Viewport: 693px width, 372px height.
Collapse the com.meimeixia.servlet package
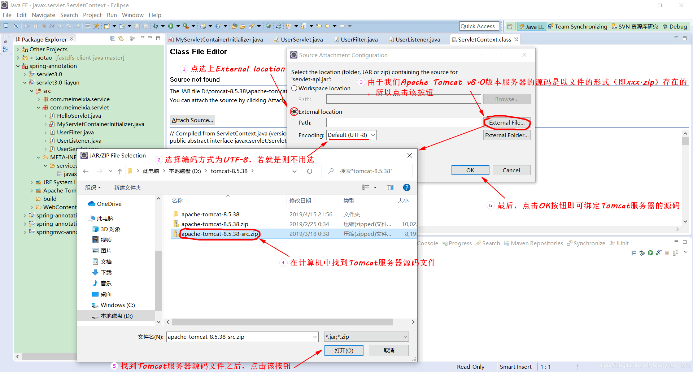38,108
